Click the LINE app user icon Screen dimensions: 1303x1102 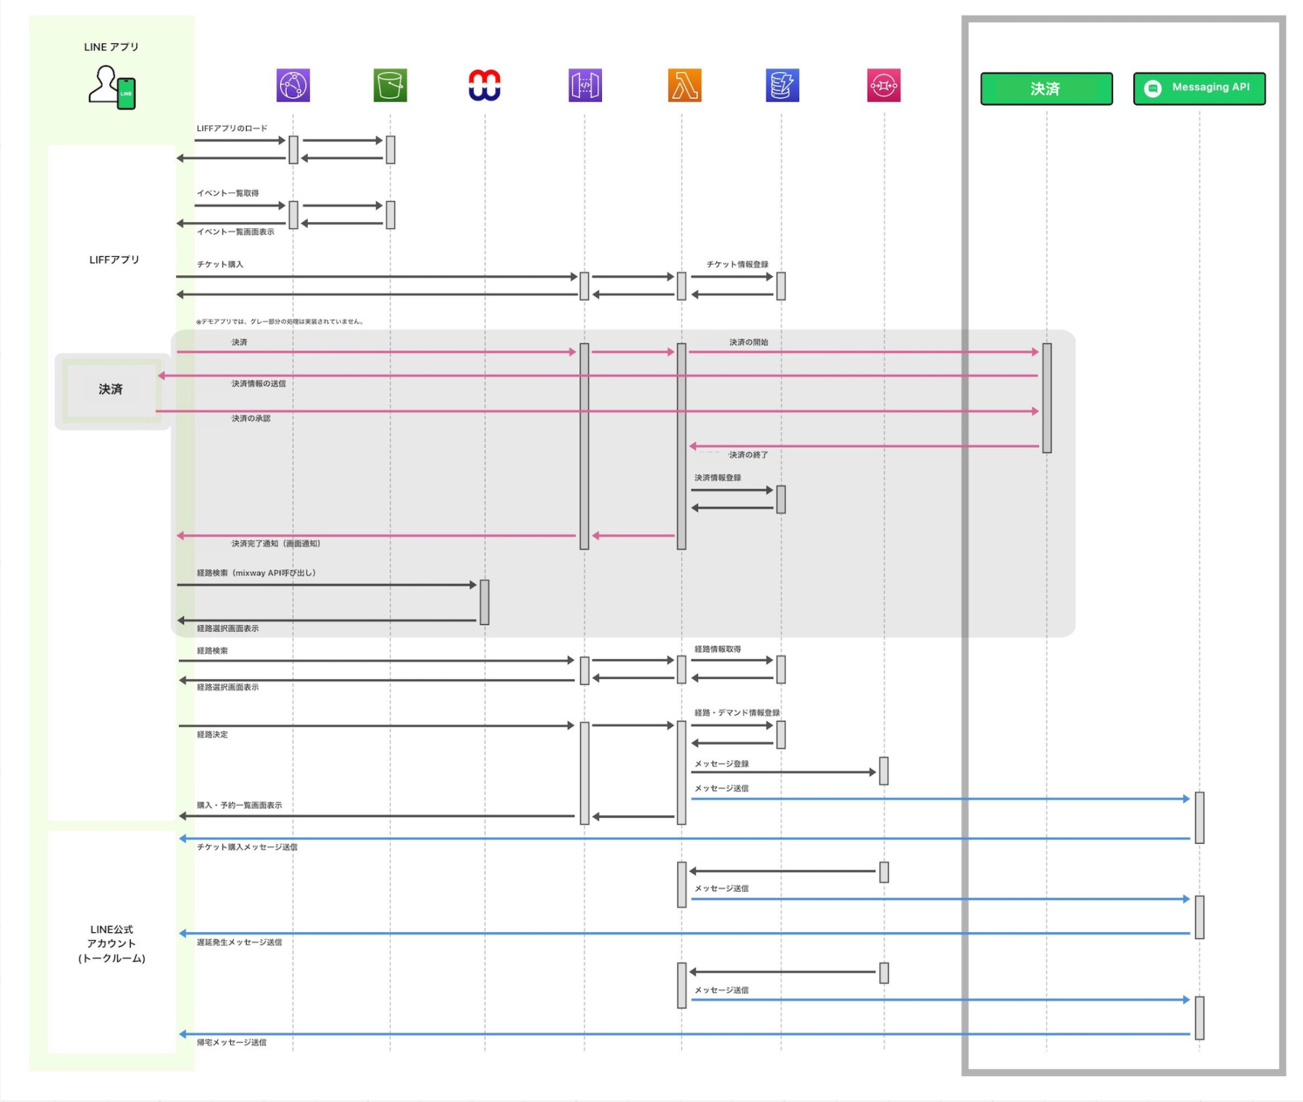112,87
